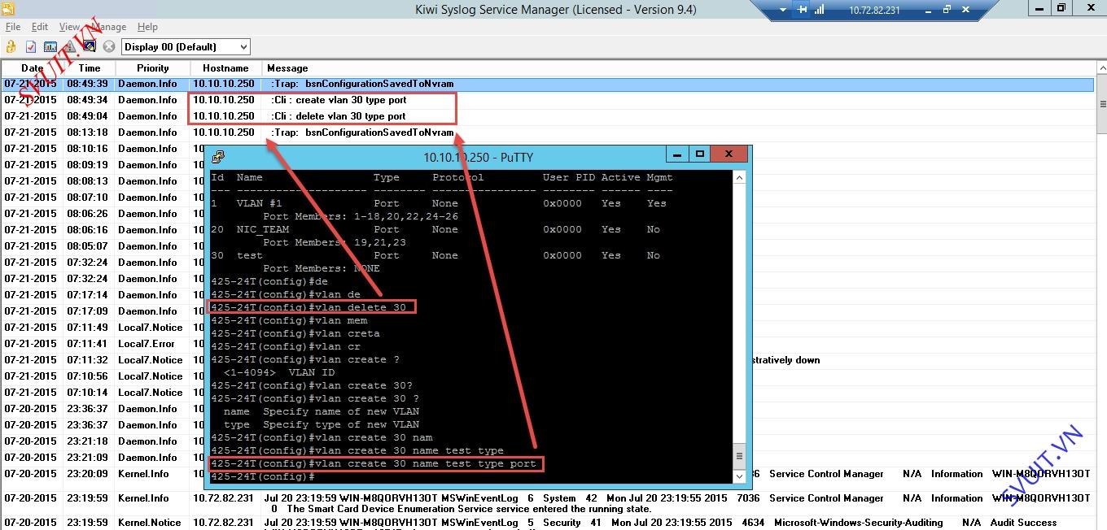Click the PuTTY window title bar icon
1107x530 pixels.
(217, 157)
